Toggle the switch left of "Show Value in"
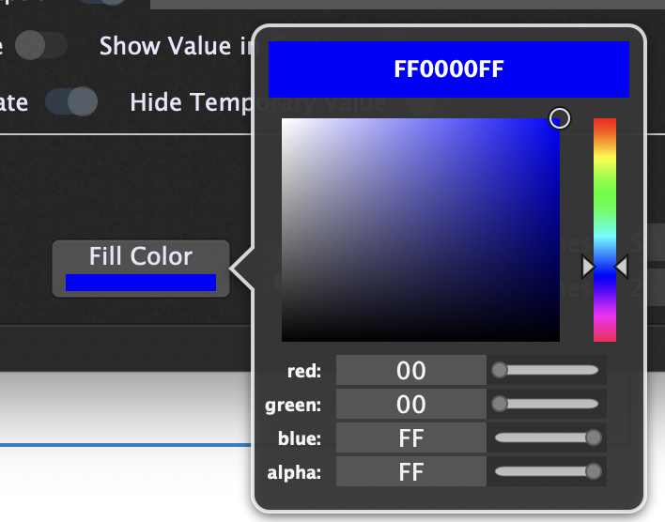This screenshot has height=522, width=665. pos(43,46)
